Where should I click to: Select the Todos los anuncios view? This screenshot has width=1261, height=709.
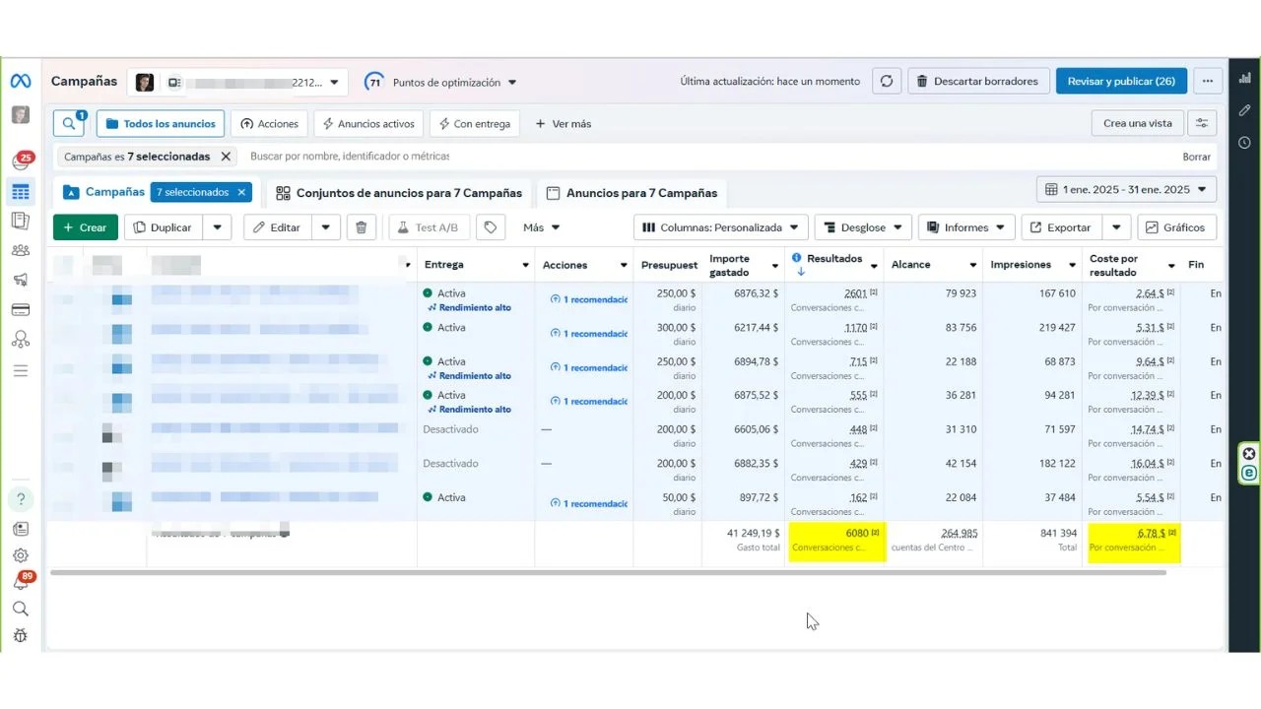click(161, 123)
